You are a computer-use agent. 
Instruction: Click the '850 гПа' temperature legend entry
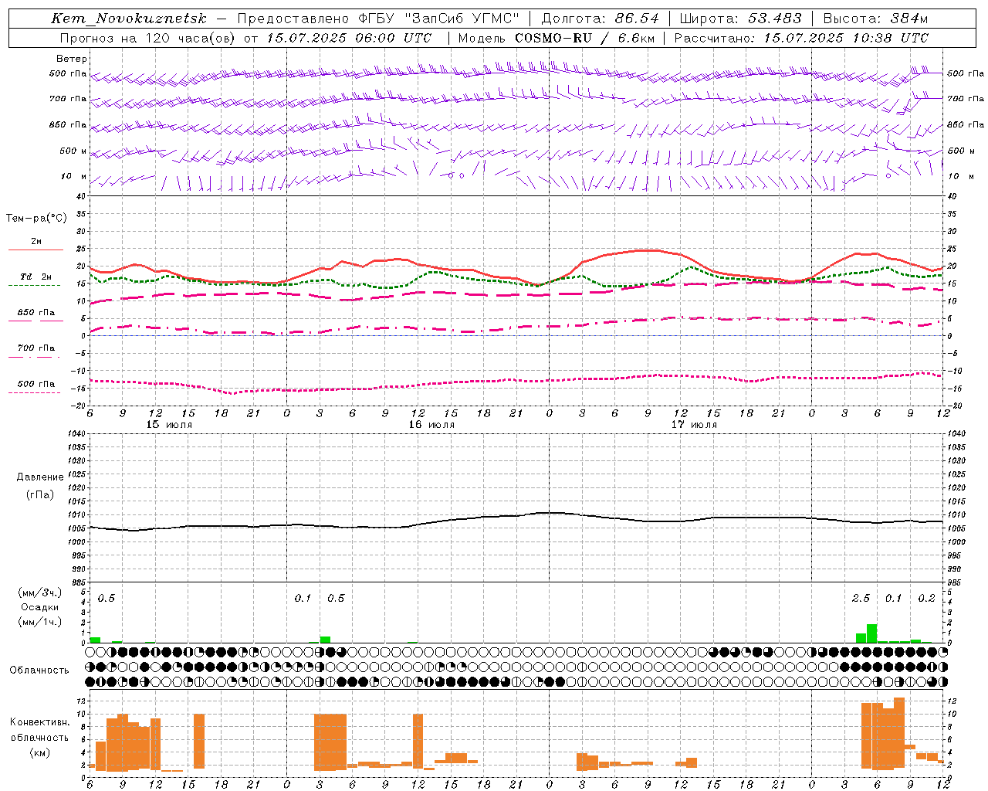pyautogui.click(x=36, y=313)
